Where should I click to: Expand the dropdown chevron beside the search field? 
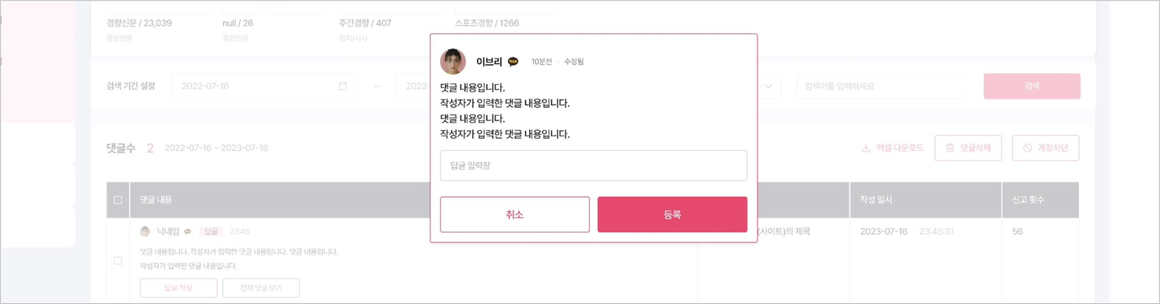coord(768,86)
